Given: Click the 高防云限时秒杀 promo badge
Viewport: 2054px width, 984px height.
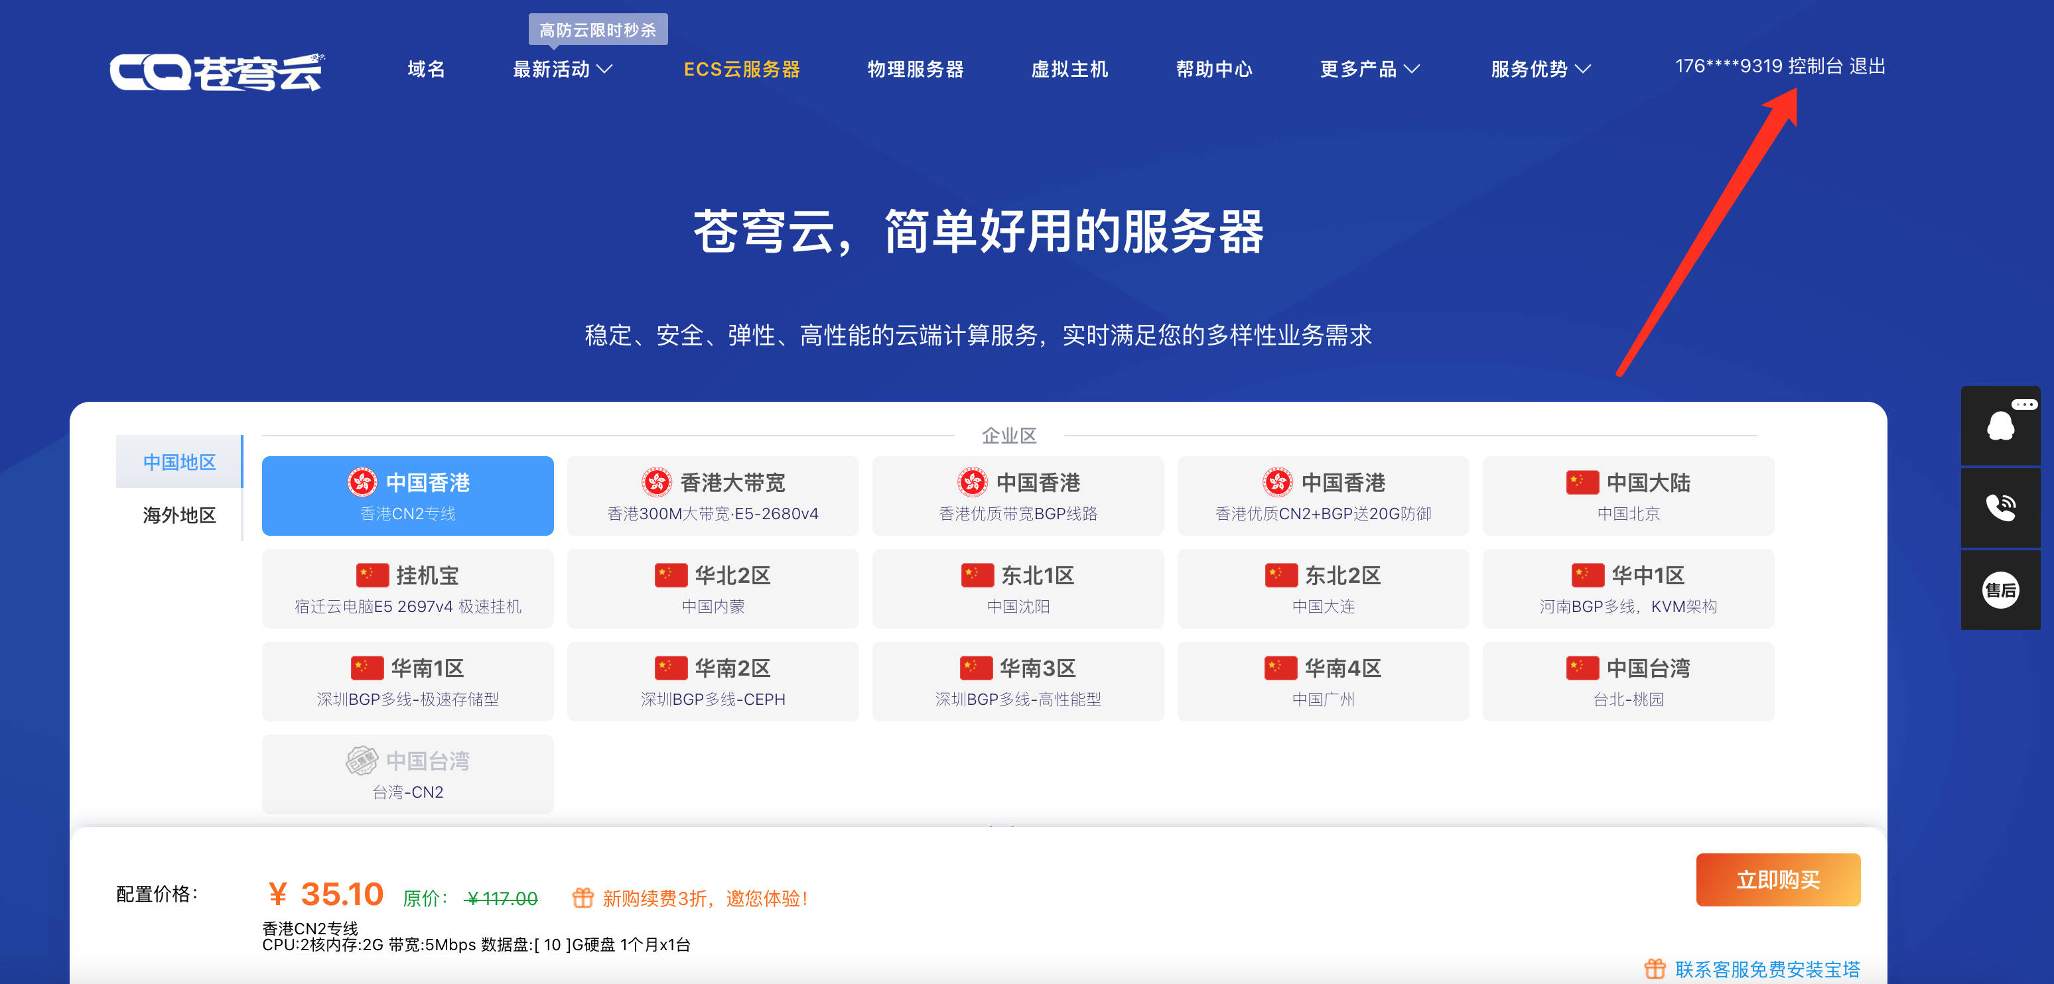Looking at the screenshot, I should point(598,29).
